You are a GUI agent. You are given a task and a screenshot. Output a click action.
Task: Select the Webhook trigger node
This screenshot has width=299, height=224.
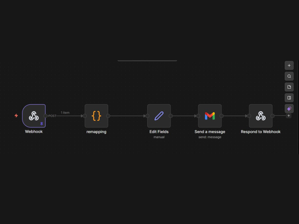[34, 116]
